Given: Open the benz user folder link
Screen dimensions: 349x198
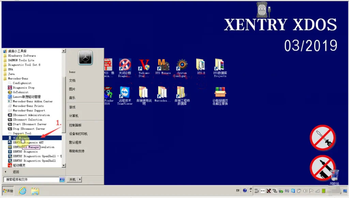Looking at the screenshot, I should [72, 72].
